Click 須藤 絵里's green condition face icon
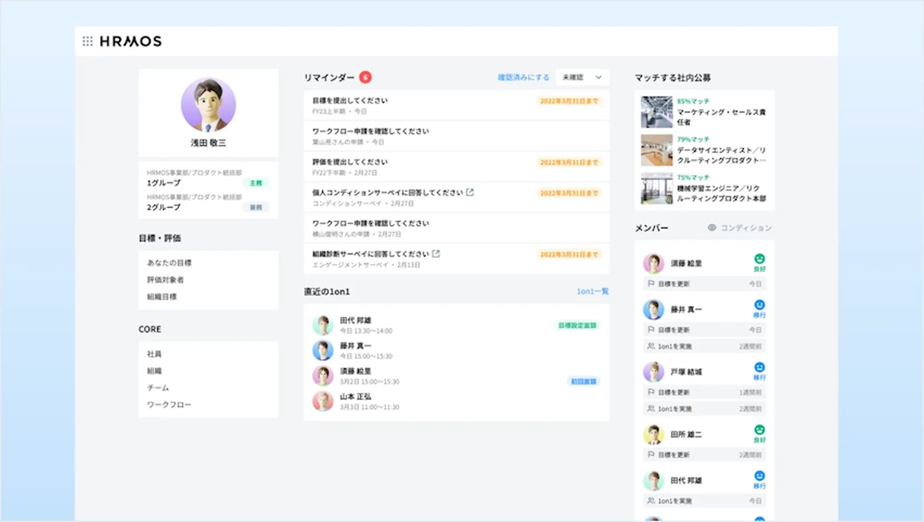Viewport: 924px width, 522px height. pos(759,259)
